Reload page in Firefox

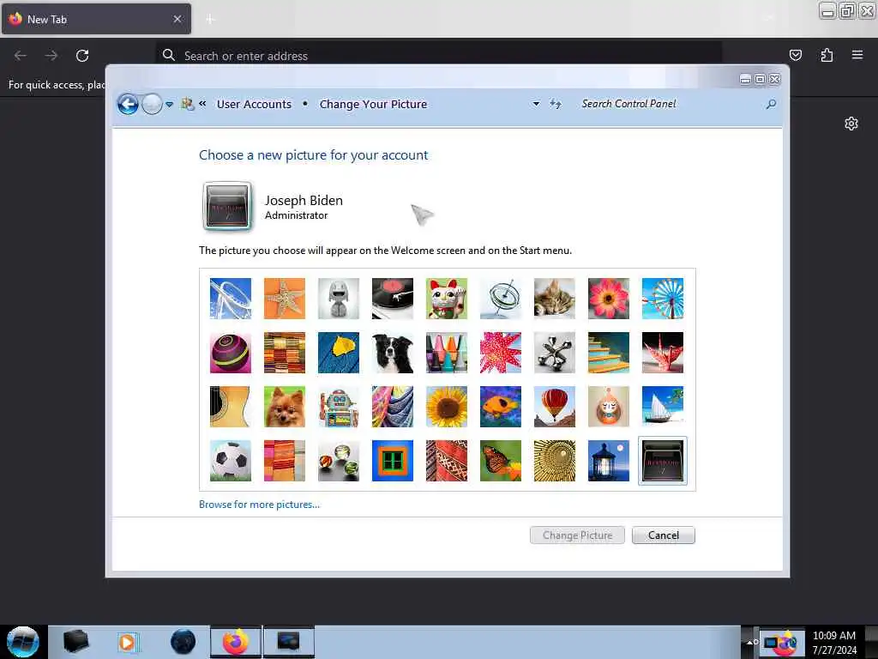[x=82, y=56]
